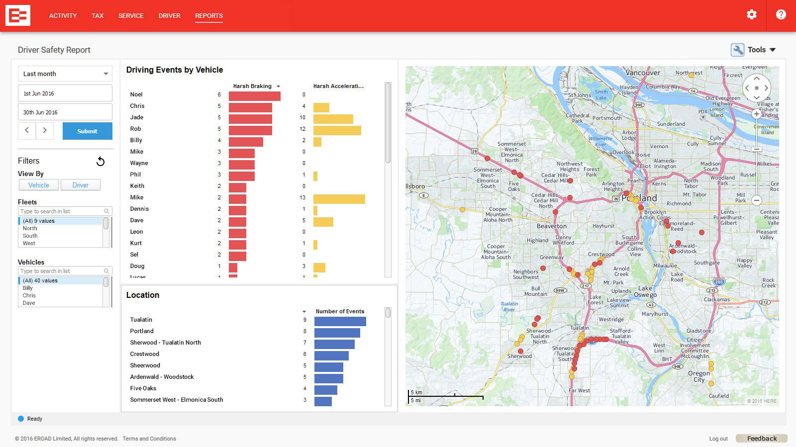Image resolution: width=796 pixels, height=447 pixels.
Task: Open the help question mark icon
Action: click(x=781, y=15)
